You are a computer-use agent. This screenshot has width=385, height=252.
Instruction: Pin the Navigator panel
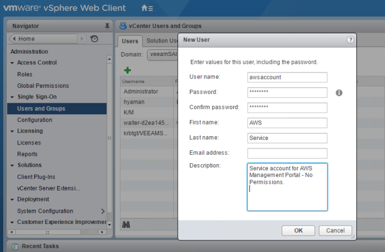click(107, 26)
